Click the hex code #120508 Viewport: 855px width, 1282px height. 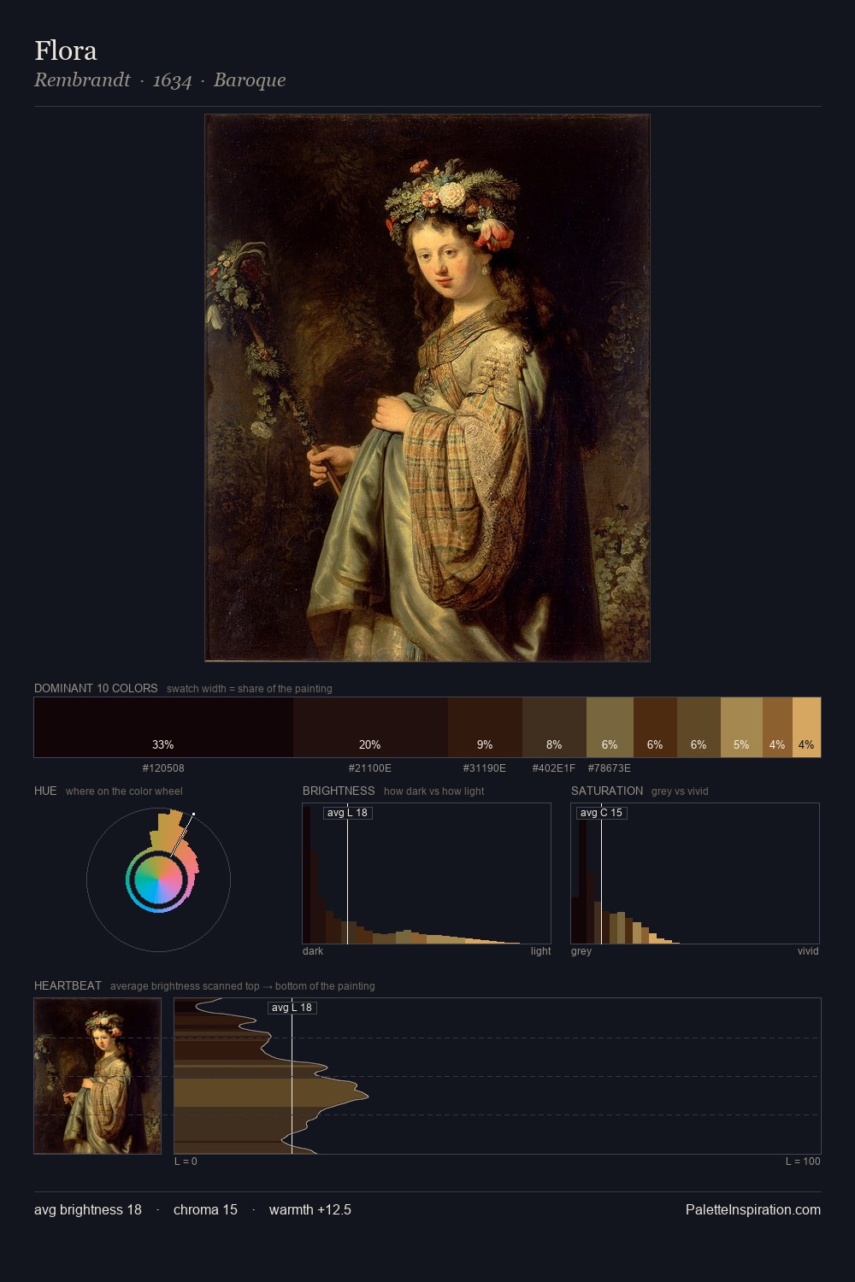pos(163,768)
